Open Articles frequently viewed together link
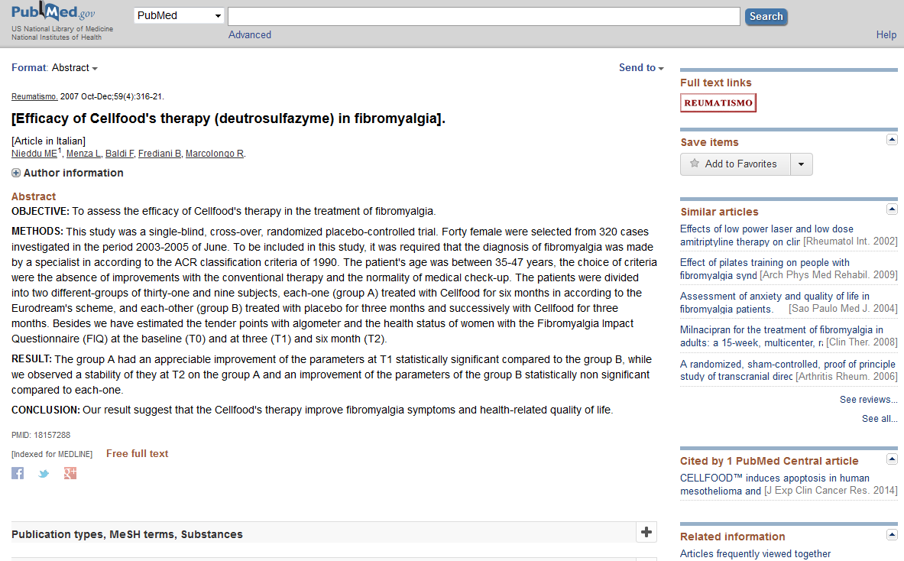Viewport: 904px width, 561px height. [x=755, y=553]
